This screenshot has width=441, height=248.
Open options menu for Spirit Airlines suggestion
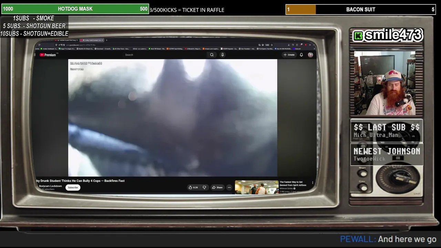(312, 183)
